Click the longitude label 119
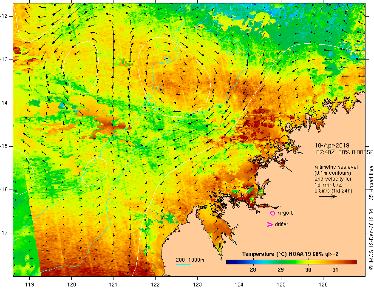This screenshot has width=374, height=289. [x=30, y=284]
